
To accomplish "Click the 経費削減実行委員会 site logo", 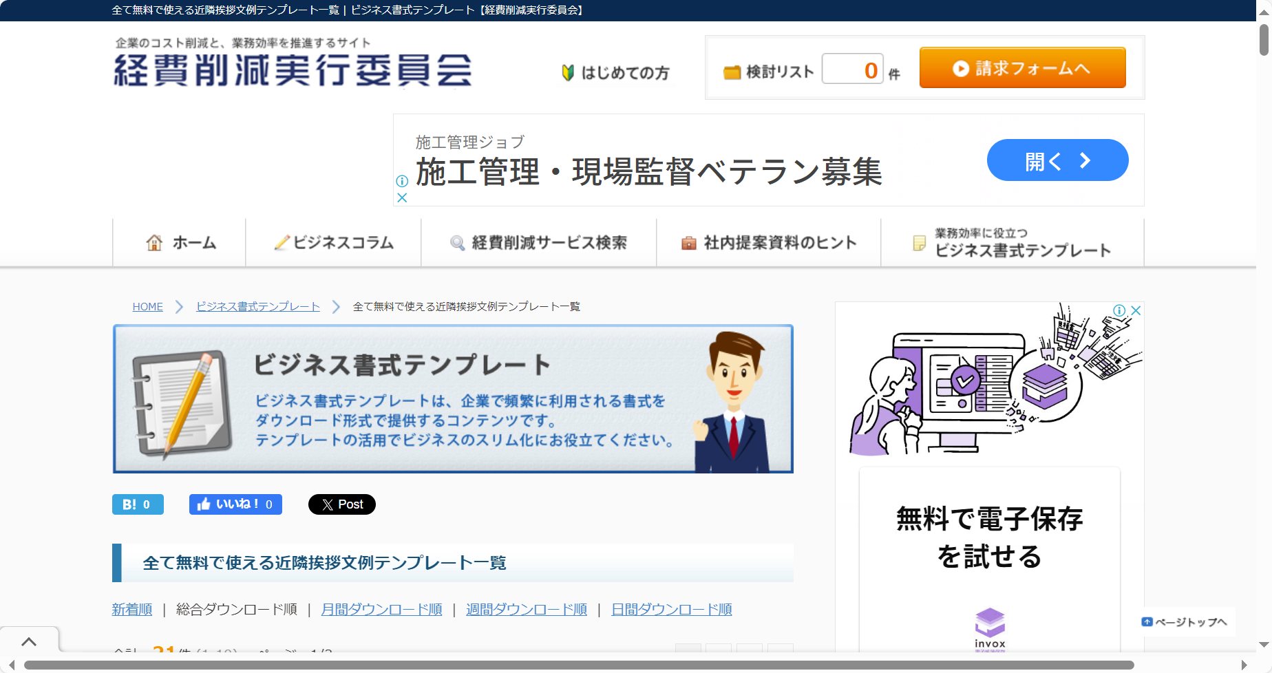I will (293, 70).
